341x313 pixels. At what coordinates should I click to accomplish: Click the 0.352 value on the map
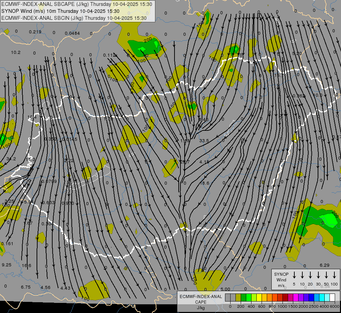point(51,139)
